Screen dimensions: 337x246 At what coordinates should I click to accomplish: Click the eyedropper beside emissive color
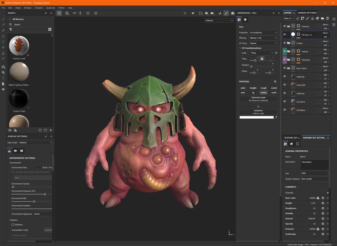[276, 117]
